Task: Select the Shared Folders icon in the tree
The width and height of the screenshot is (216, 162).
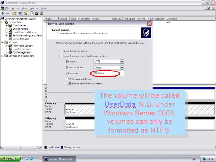Action: (10, 29)
